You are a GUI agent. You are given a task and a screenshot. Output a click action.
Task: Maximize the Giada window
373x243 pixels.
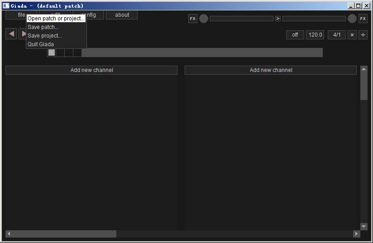[x=358, y=6]
